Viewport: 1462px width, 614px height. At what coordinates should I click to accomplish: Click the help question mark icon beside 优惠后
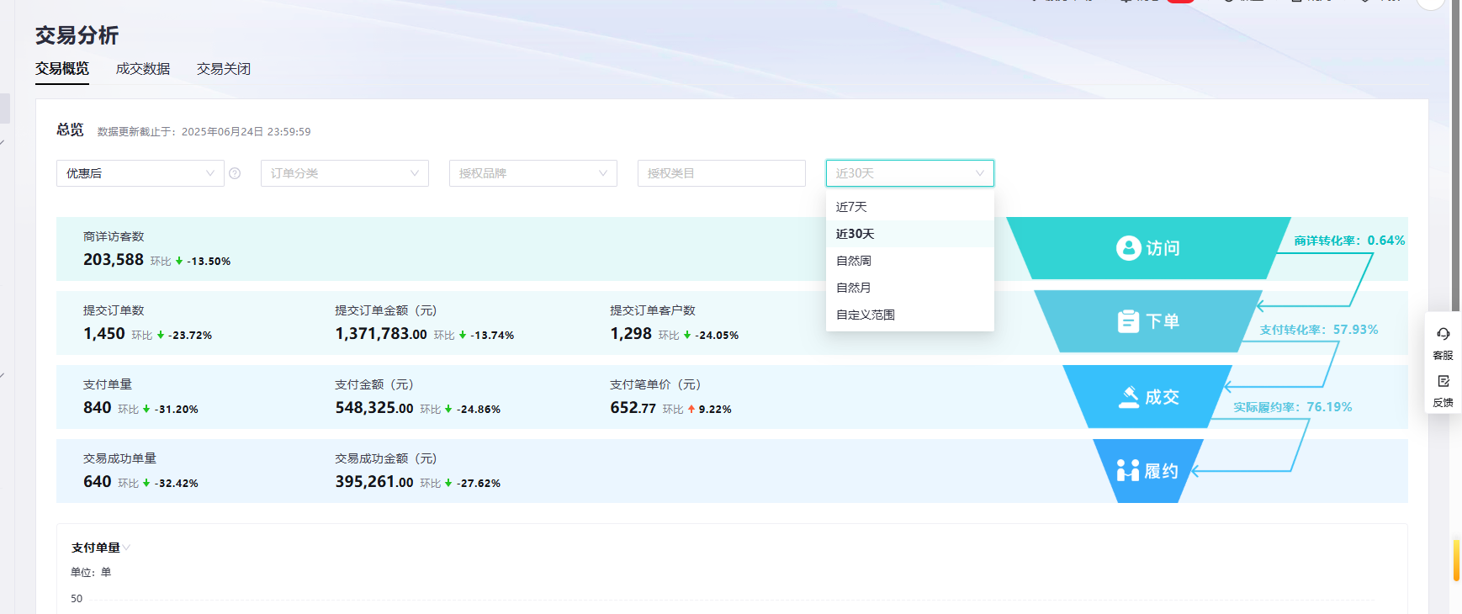click(x=235, y=173)
